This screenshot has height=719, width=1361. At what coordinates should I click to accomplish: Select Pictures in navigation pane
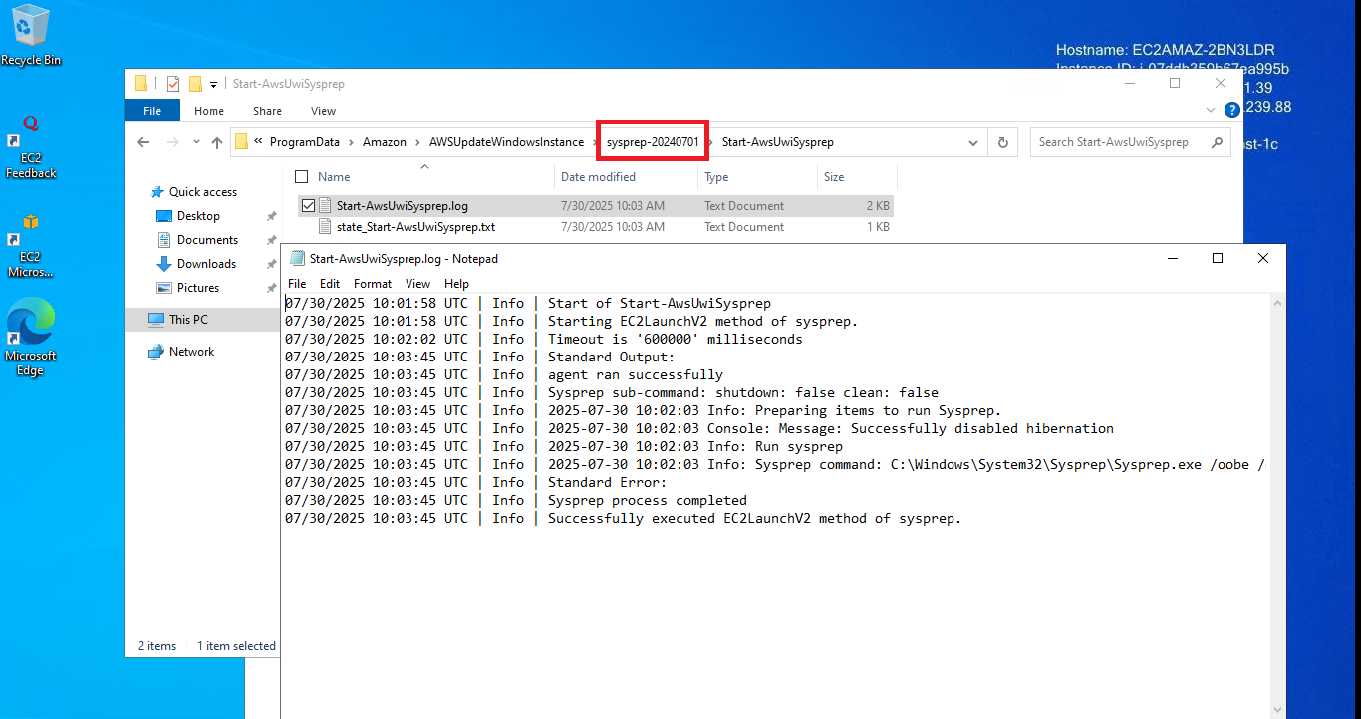(198, 288)
